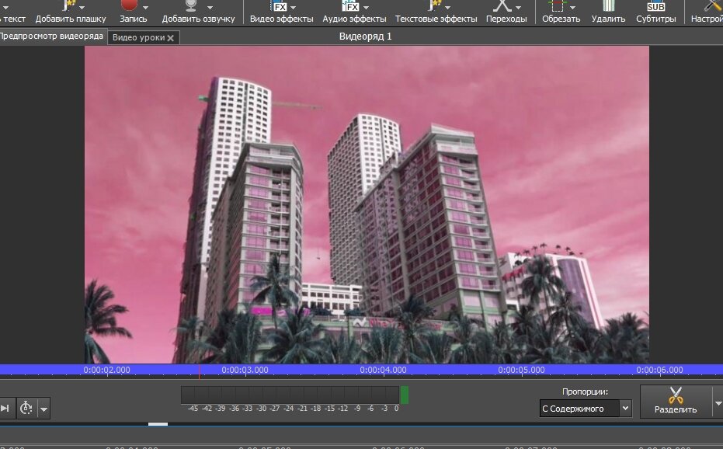The image size is (723, 449).
Task: Open Настройки settings tool
Action: 707,13
